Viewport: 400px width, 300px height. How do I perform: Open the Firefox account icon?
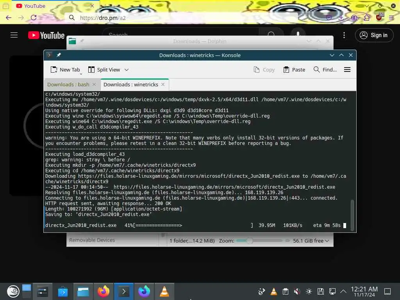click(354, 18)
